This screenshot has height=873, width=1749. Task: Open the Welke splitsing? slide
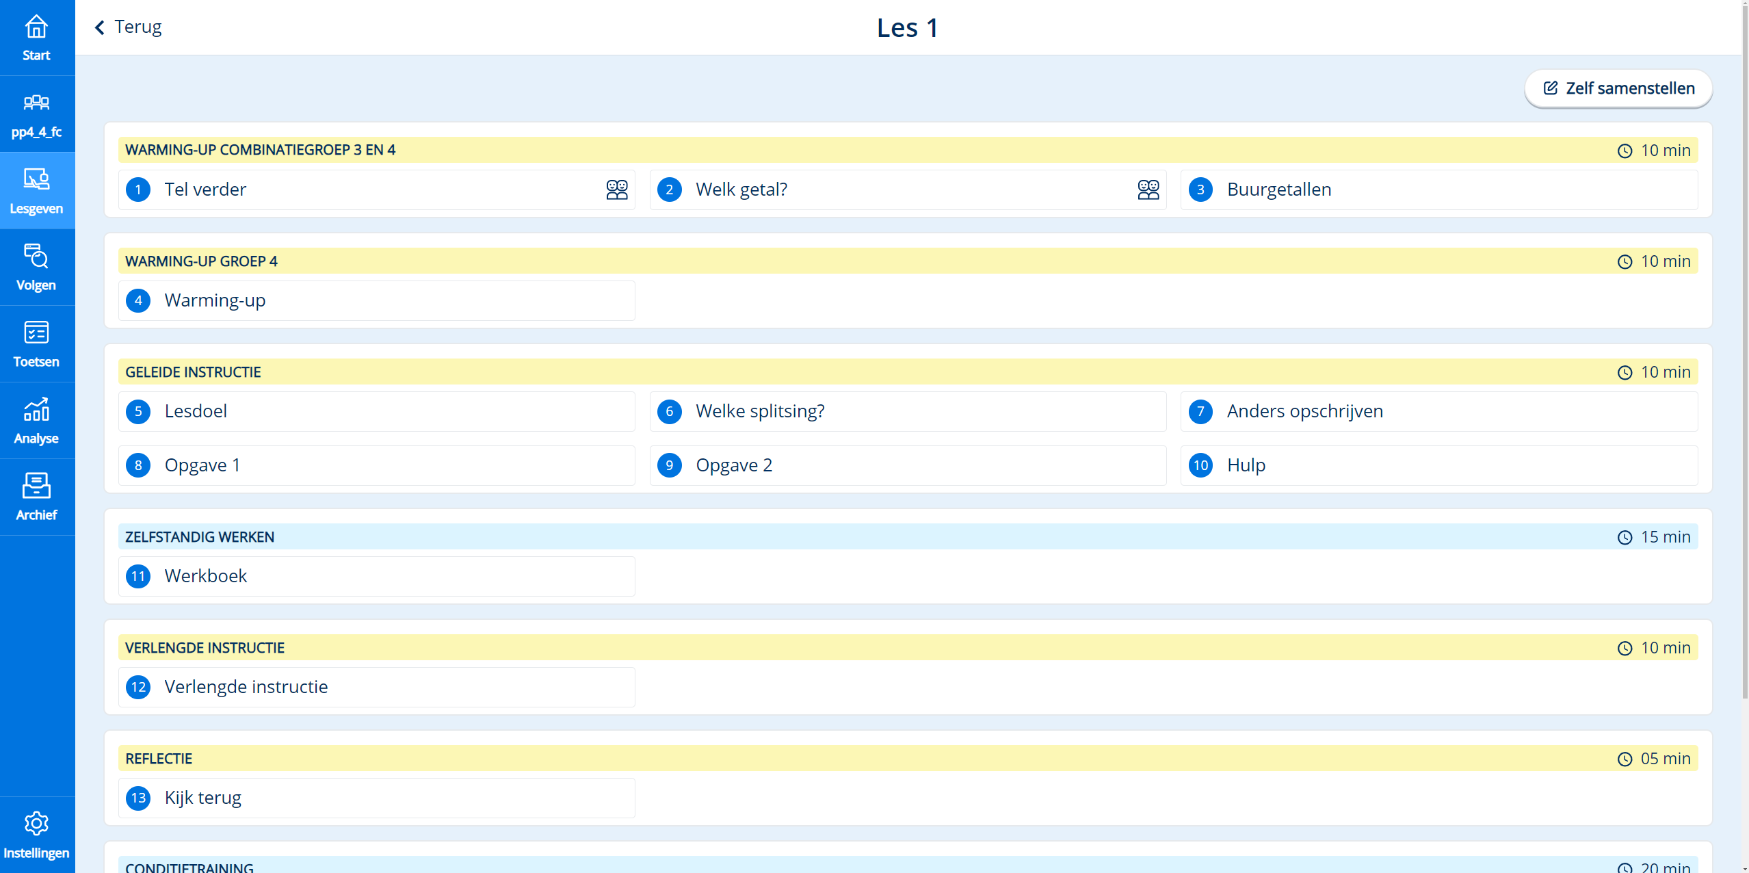coord(908,411)
